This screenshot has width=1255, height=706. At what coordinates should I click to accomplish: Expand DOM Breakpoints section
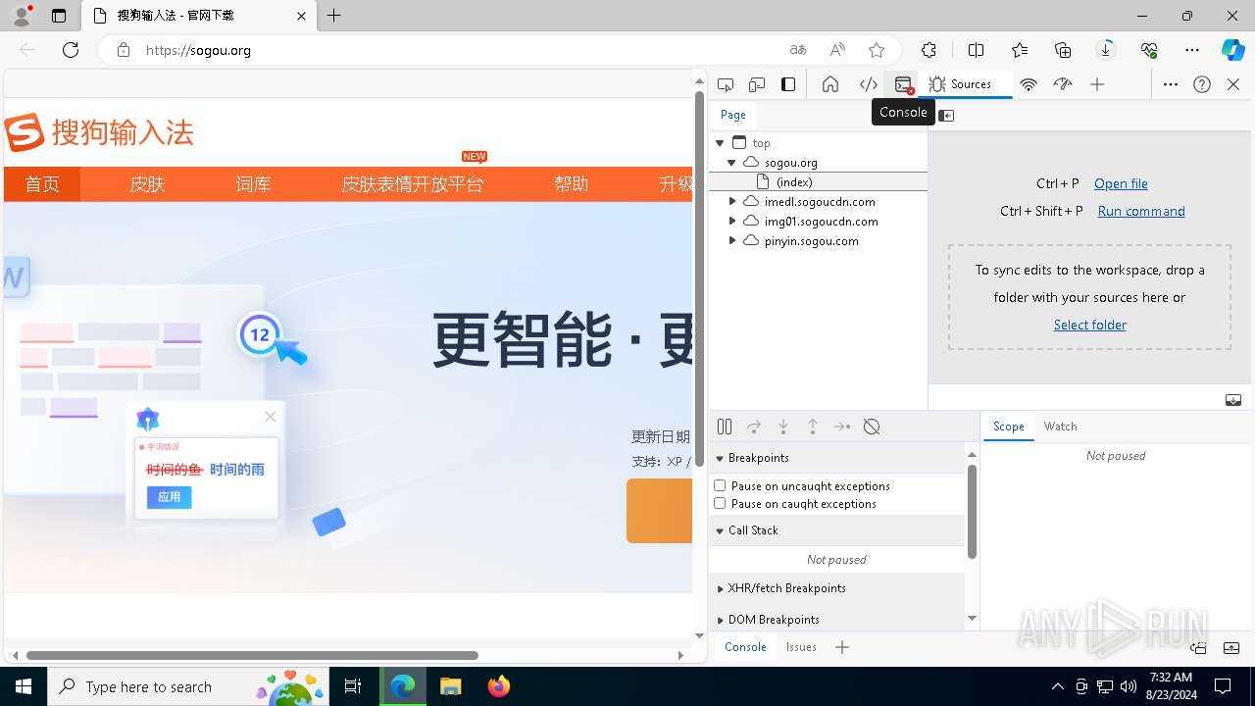tap(836, 620)
